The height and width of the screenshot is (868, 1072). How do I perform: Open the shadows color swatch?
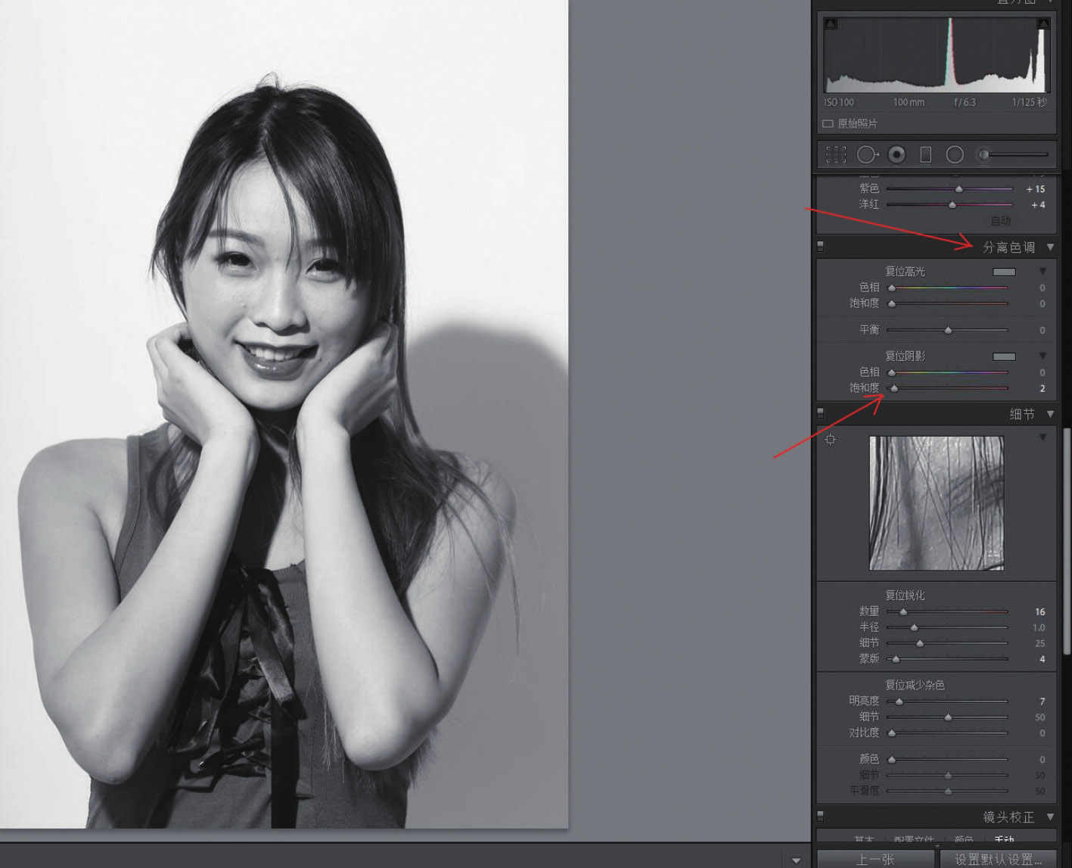click(x=1004, y=356)
